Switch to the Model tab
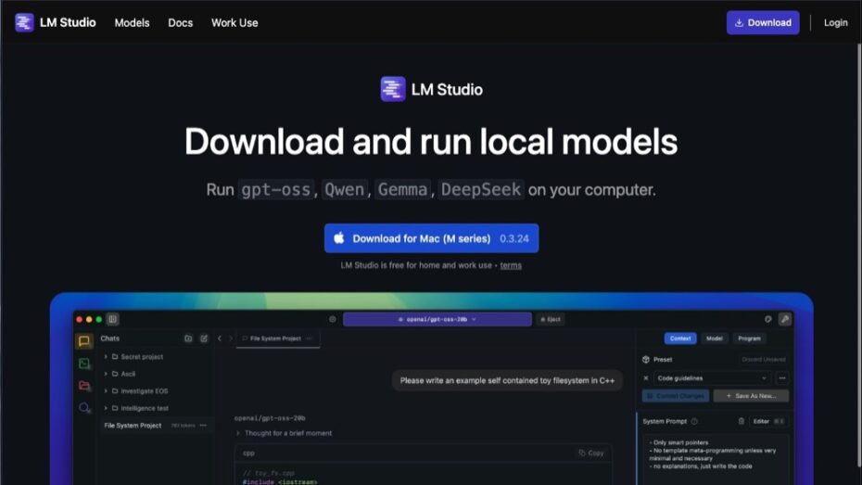The image size is (862, 485). coord(714,338)
